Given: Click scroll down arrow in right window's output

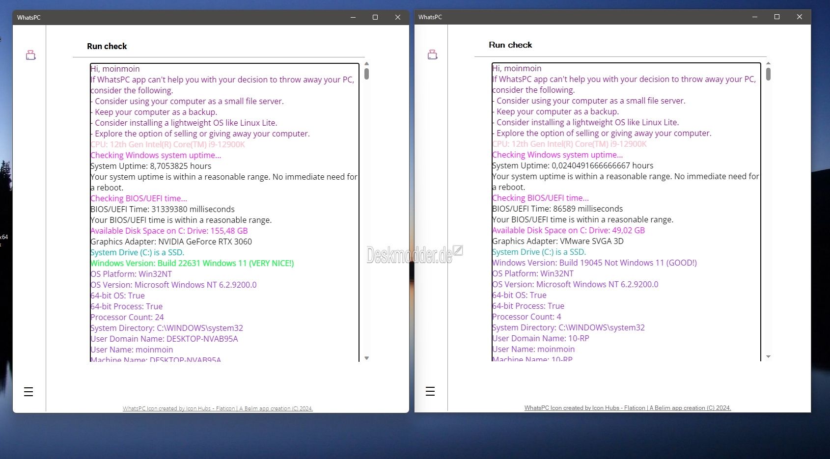Looking at the screenshot, I should (x=768, y=357).
